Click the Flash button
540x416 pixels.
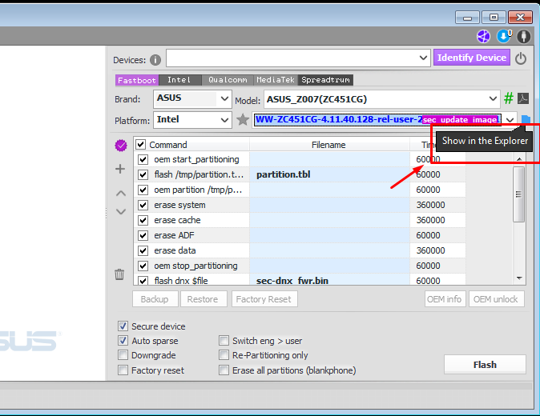(485, 365)
